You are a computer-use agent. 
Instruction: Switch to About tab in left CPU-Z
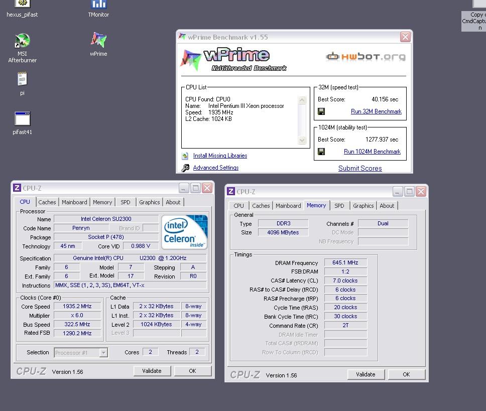[173, 202]
